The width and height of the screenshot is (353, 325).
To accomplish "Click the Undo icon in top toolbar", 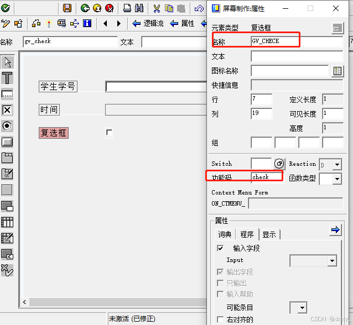I will click(199, 8).
